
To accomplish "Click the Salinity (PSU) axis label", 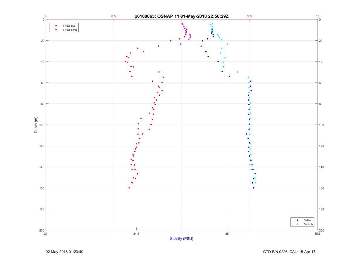I will coord(182,239).
